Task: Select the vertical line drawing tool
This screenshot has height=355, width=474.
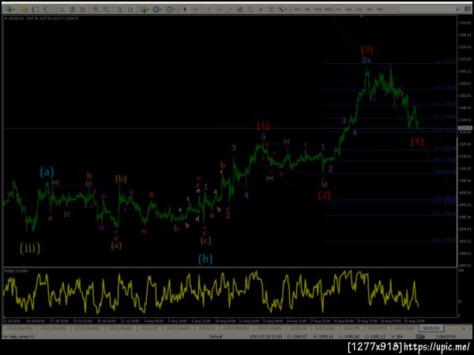Action: pyautogui.click(x=209, y=9)
